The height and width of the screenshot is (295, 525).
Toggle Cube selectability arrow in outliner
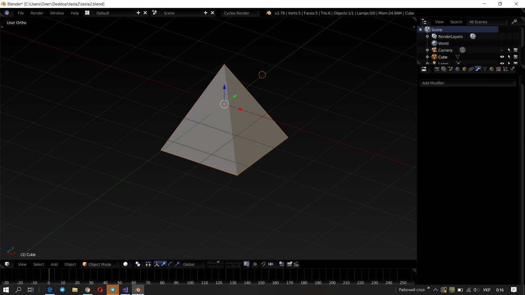coord(509,57)
